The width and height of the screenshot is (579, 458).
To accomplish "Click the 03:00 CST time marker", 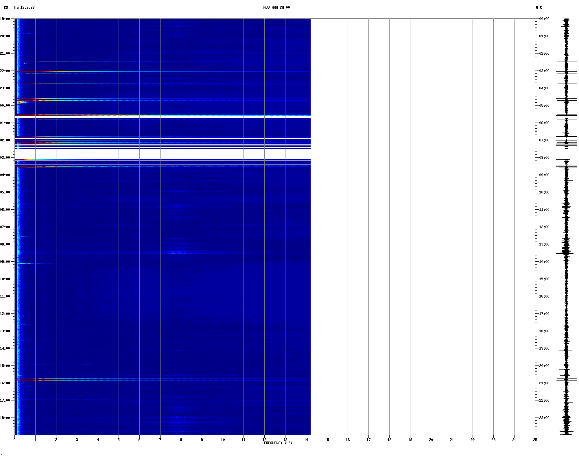I will 5,158.
